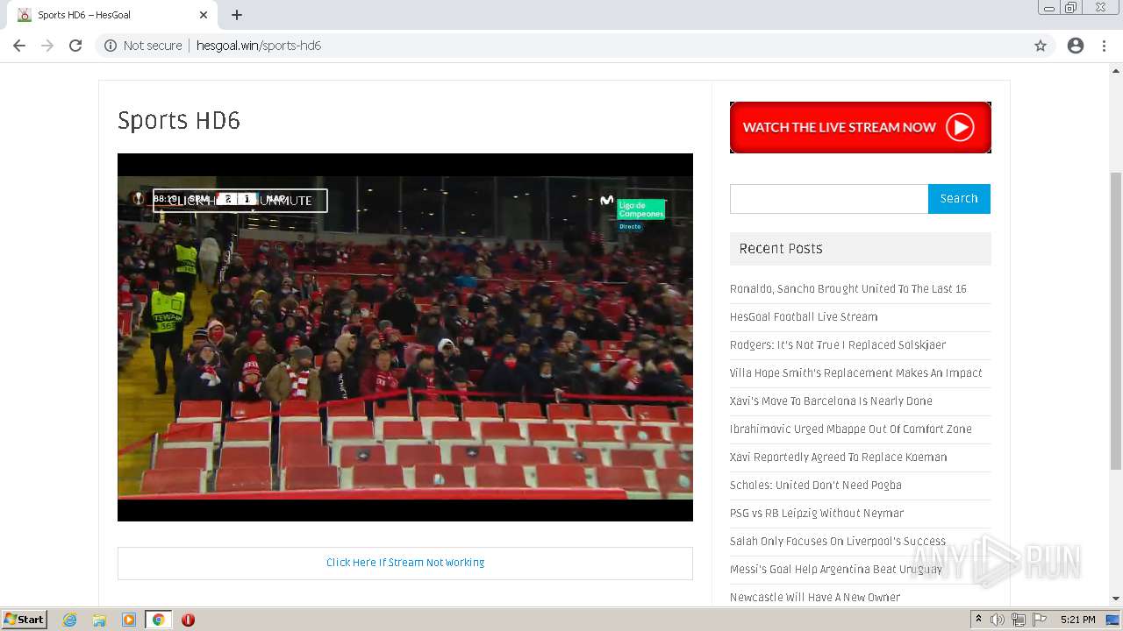The height and width of the screenshot is (631, 1123).
Task: Open the volume control in tray
Action: point(998,620)
